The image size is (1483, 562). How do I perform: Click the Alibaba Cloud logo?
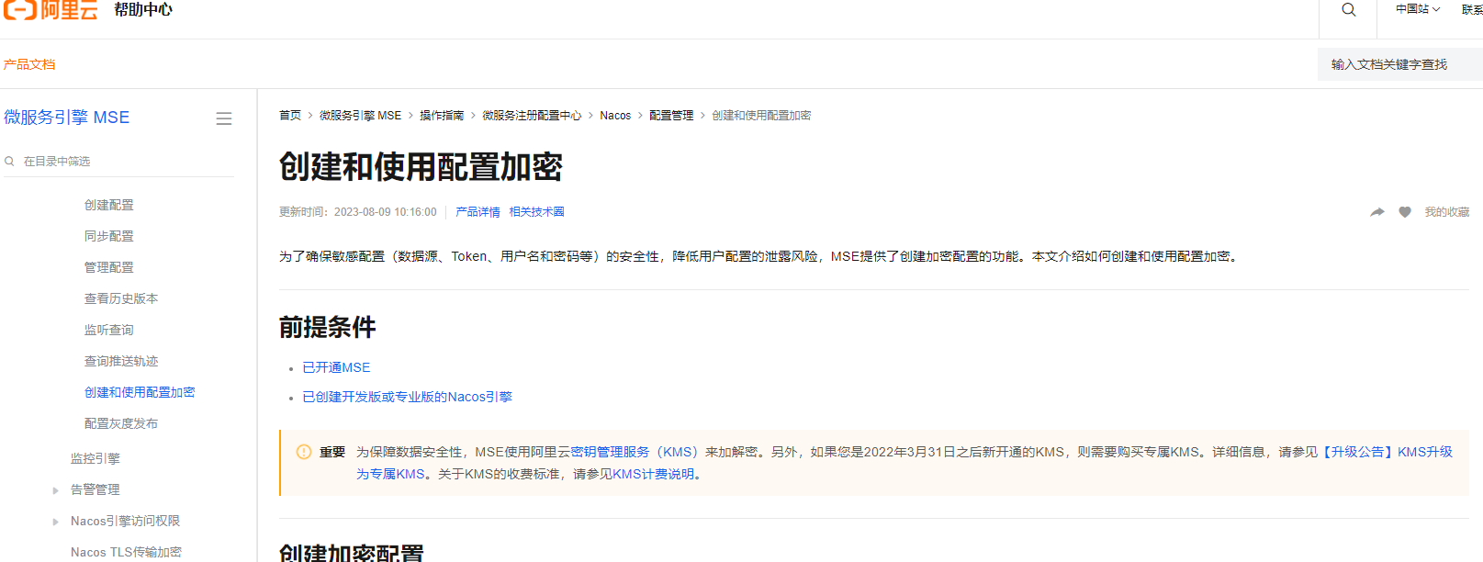tap(51, 10)
